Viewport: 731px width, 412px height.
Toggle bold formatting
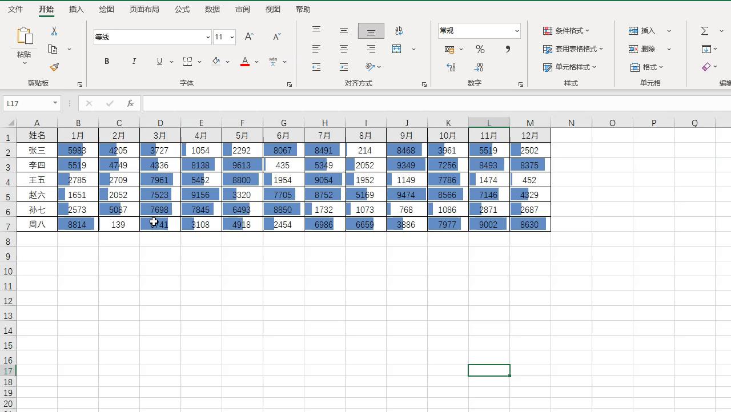click(107, 61)
